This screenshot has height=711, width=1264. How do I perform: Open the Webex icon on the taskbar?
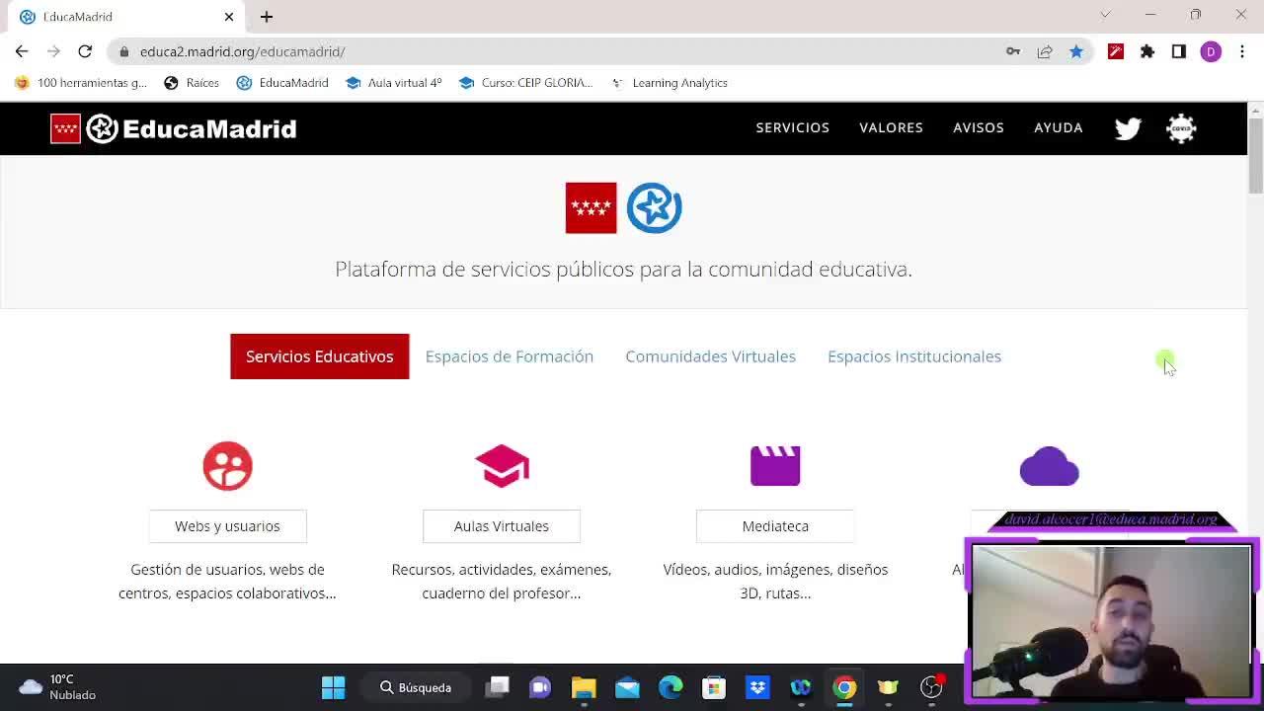tap(801, 687)
